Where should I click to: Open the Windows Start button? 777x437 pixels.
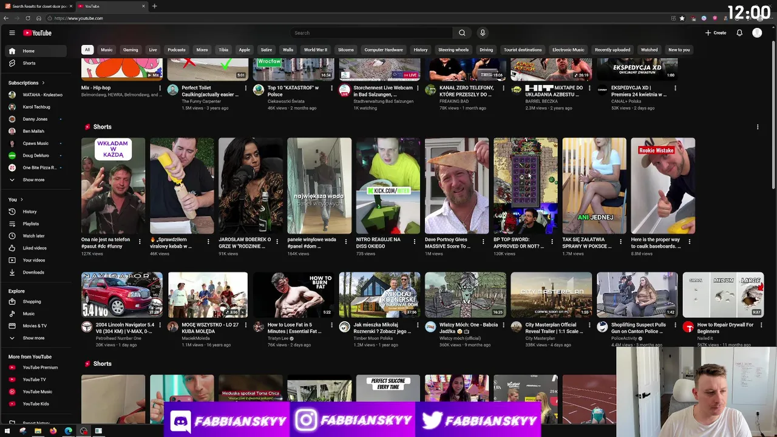7,431
